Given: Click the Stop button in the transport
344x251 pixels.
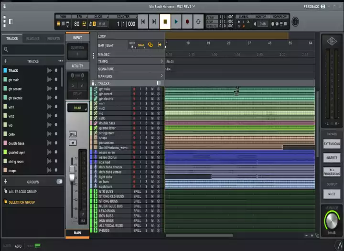Looking at the screenshot, I should [x=165, y=22].
